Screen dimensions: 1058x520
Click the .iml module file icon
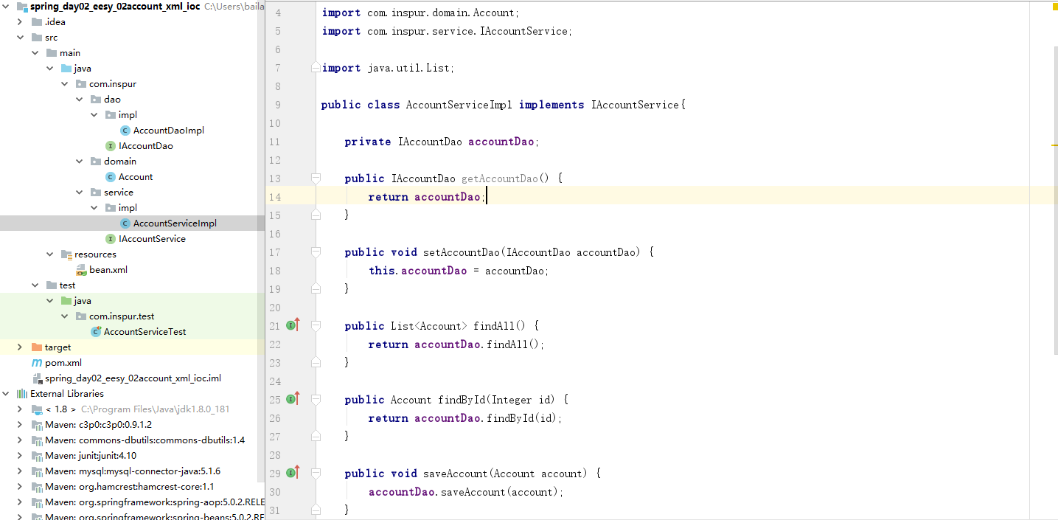click(x=37, y=378)
